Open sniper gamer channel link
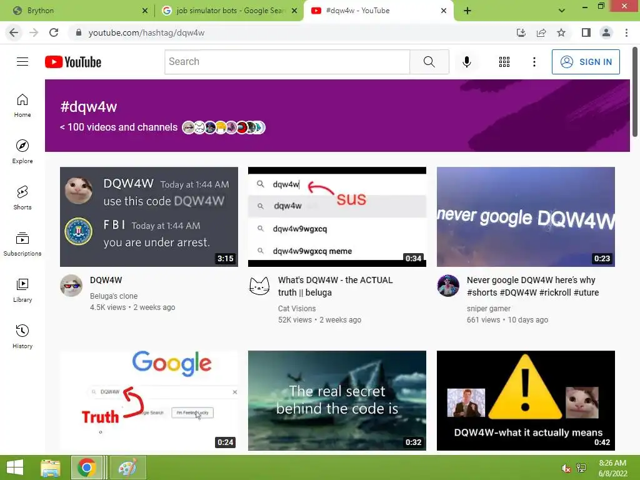640x480 pixels. pyautogui.click(x=489, y=309)
